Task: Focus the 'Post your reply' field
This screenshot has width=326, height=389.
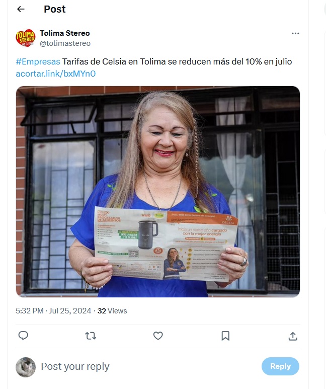Action: pyautogui.click(x=148, y=366)
